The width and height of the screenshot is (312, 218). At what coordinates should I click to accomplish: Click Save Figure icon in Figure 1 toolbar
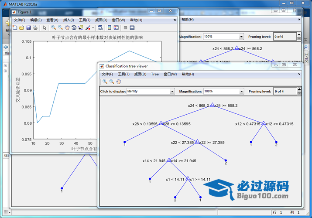coord(28,27)
